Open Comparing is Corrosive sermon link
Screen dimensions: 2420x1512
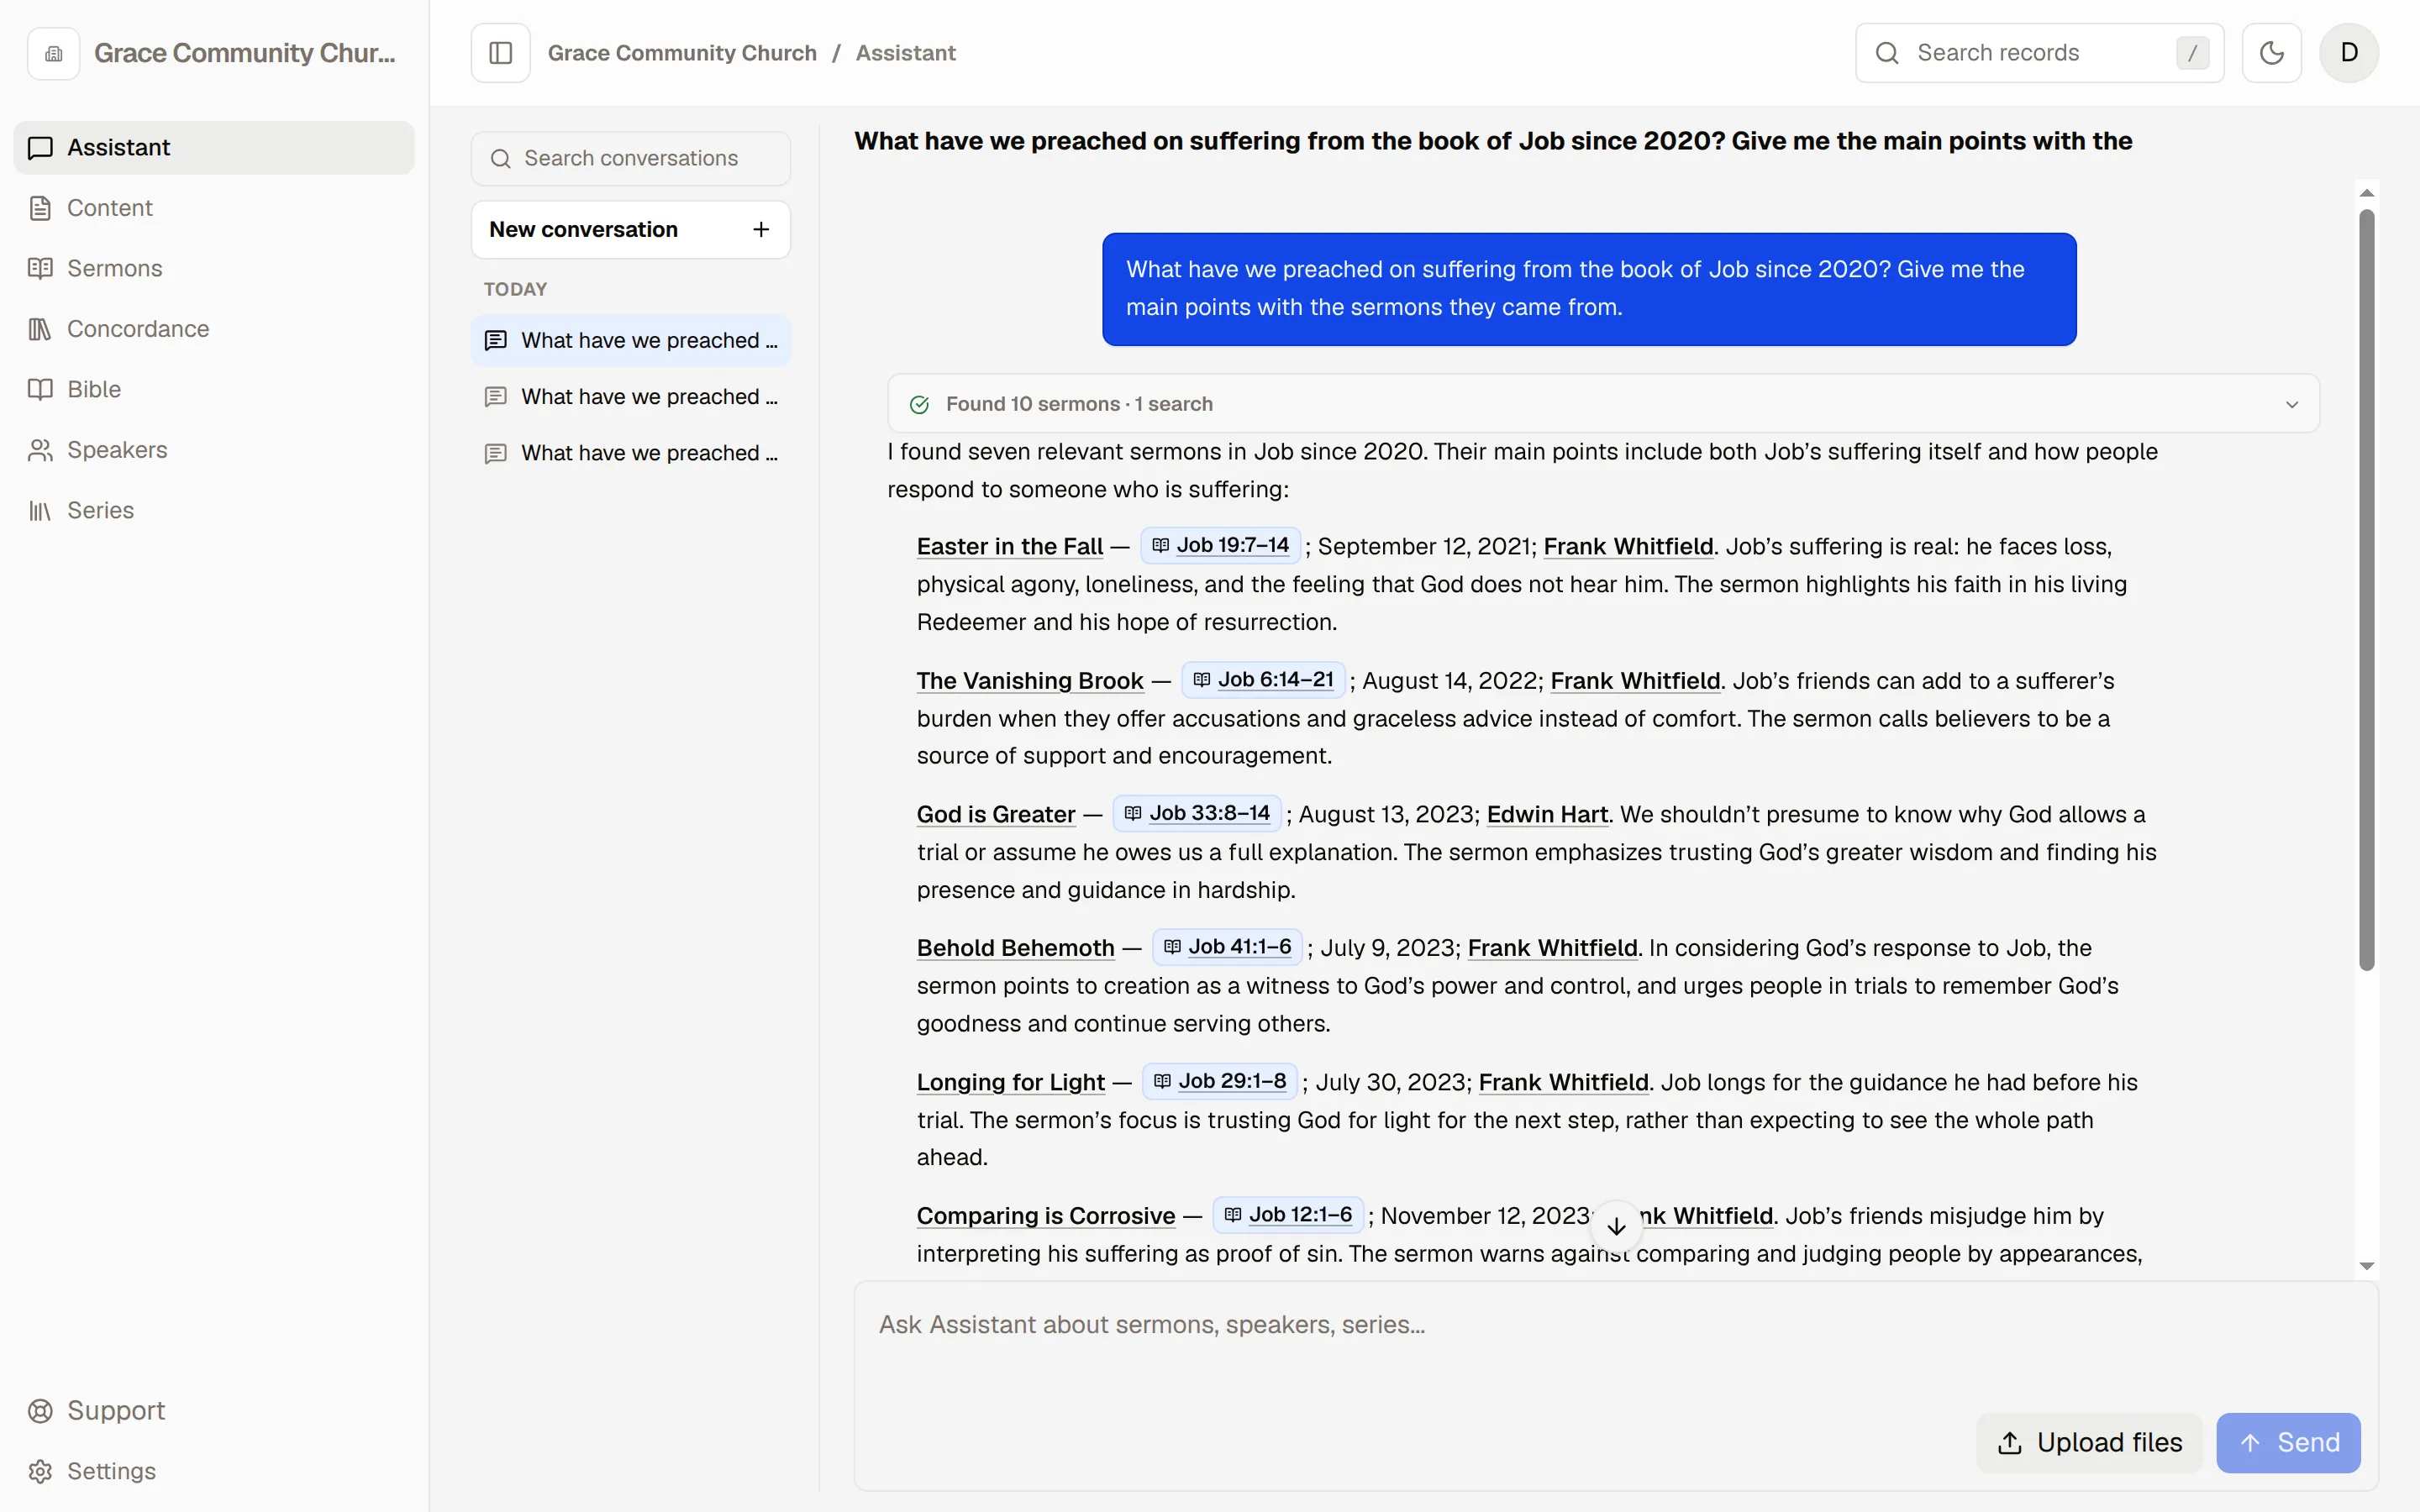(x=1046, y=1216)
